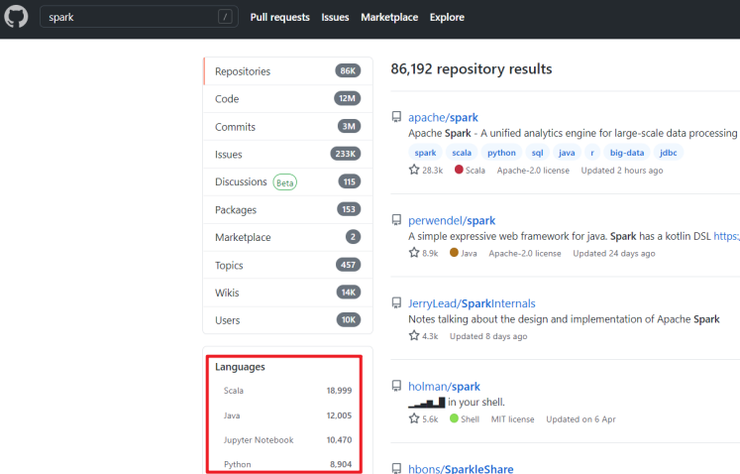Filter by Scala language

287,391
